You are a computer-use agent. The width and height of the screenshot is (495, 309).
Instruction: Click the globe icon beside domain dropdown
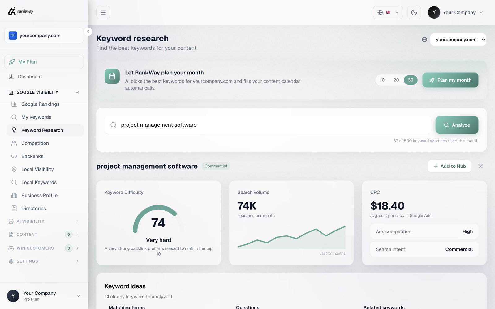[x=424, y=40]
